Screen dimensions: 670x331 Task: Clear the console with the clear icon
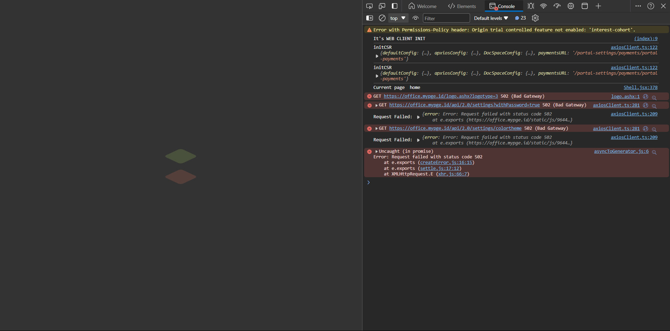[382, 18]
